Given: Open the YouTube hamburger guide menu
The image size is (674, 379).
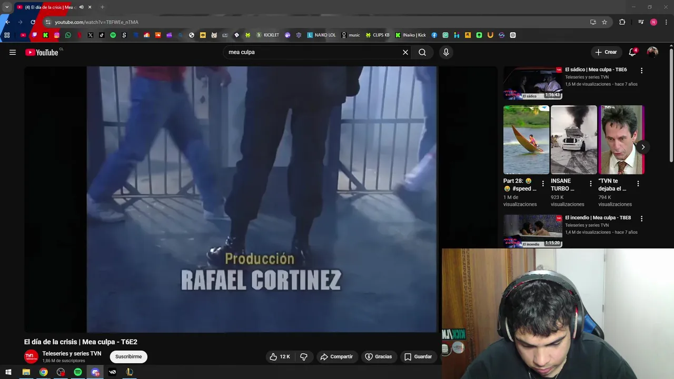Looking at the screenshot, I should tap(13, 52).
